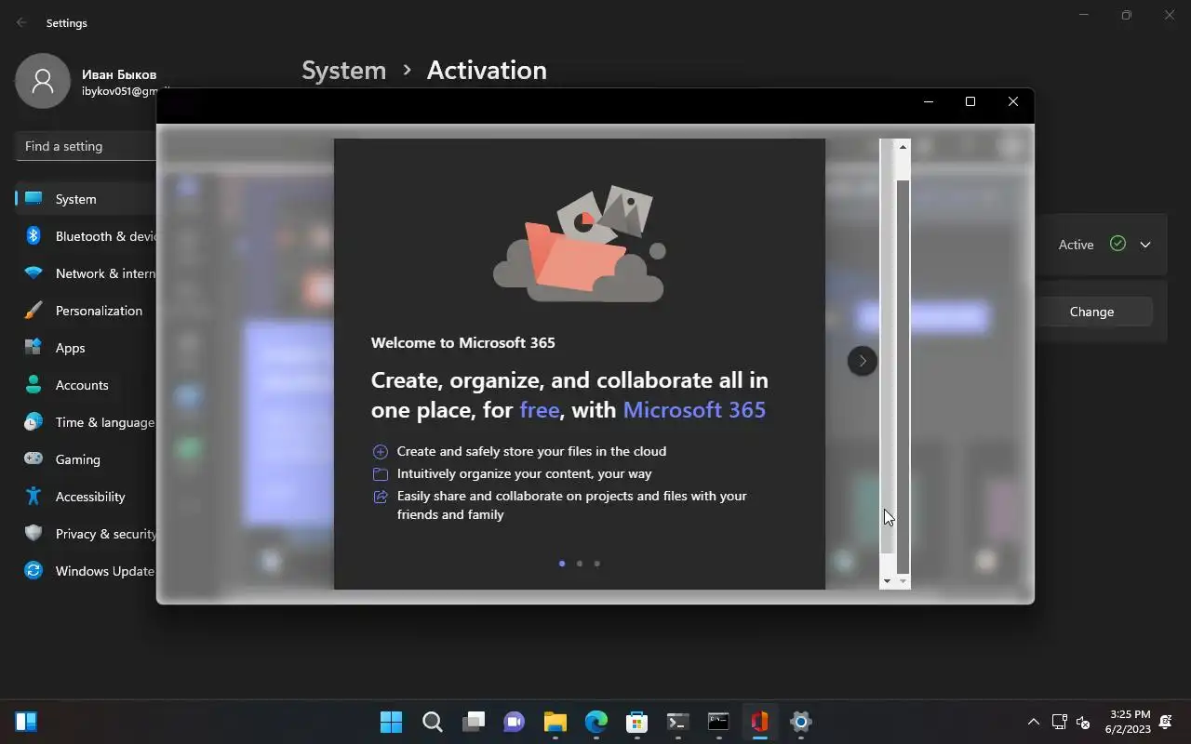Select the second carousel page dot

[x=580, y=564]
